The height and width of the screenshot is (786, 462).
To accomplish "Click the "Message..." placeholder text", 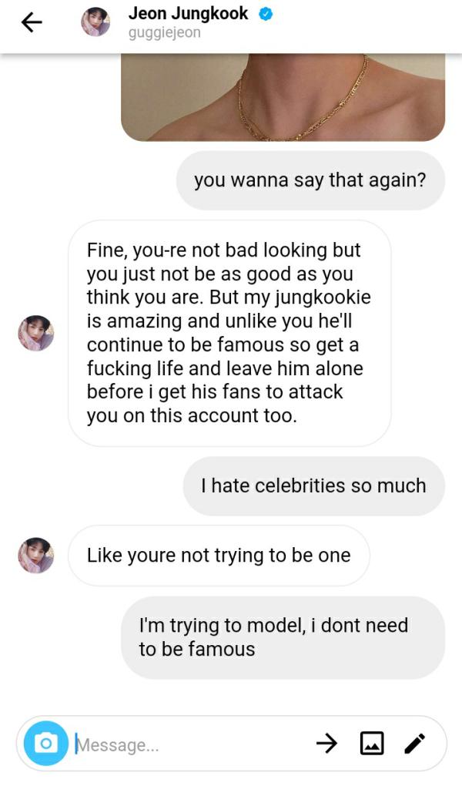I will tap(118, 745).
